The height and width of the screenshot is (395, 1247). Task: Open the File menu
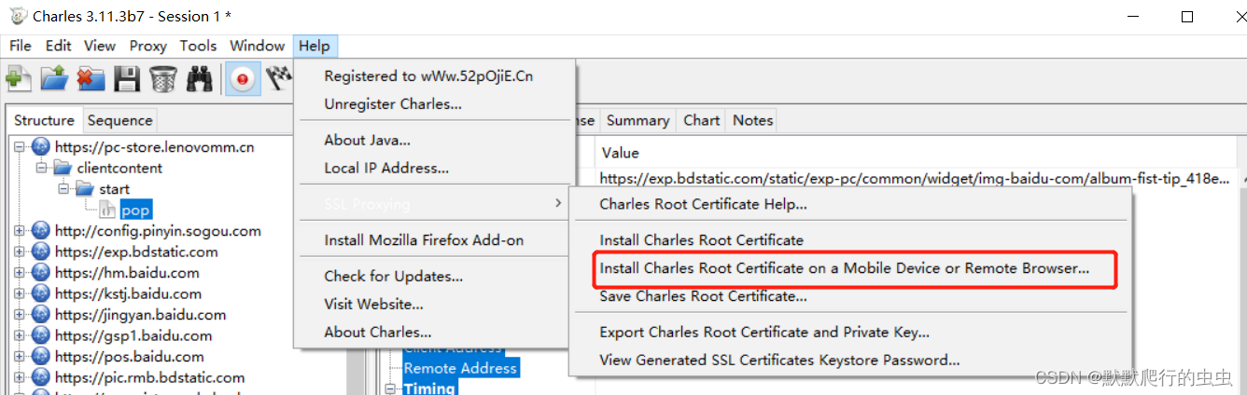click(x=21, y=46)
